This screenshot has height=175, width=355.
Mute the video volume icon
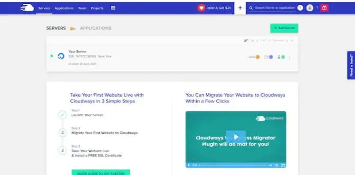(x=270, y=166)
